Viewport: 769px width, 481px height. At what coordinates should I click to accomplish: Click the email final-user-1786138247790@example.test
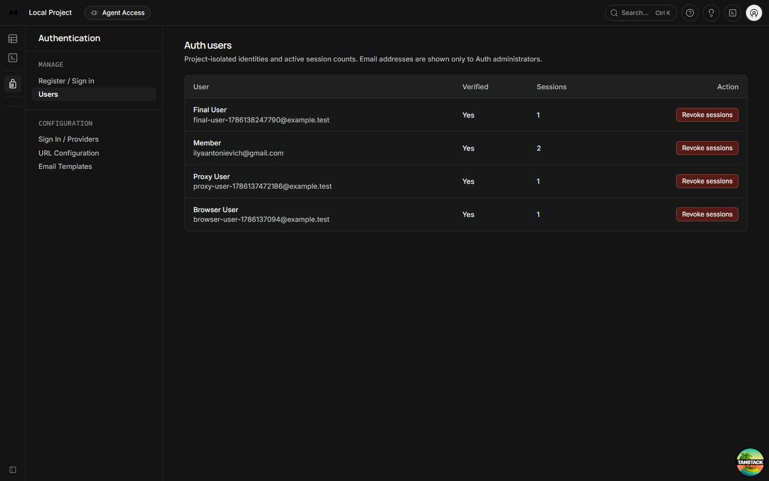[261, 120]
